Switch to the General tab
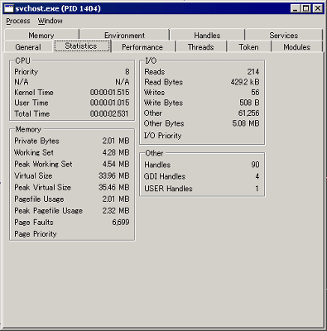This screenshot has height=331, width=327. 28,47
